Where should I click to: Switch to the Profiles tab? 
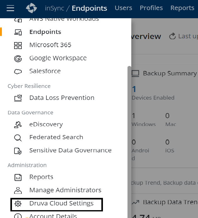(151, 8)
